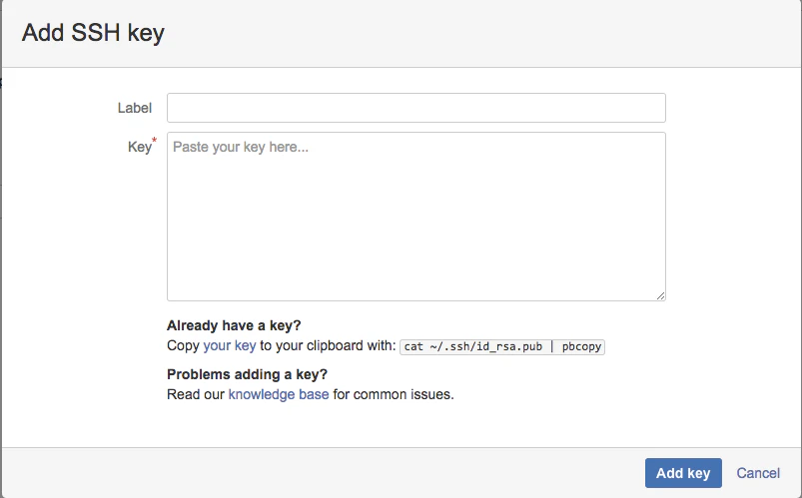This screenshot has width=802, height=498.
Task: Click the pipe symbol in the command snippet
Action: point(552,346)
